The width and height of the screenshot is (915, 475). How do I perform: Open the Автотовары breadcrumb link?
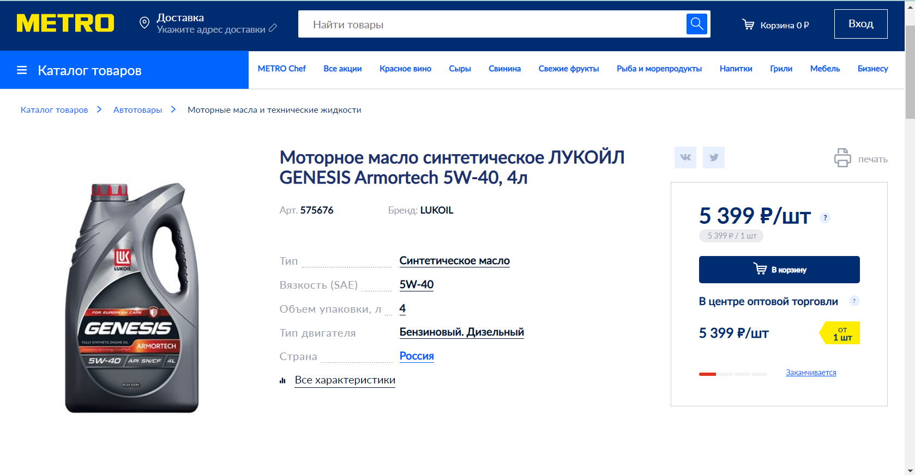coord(137,109)
